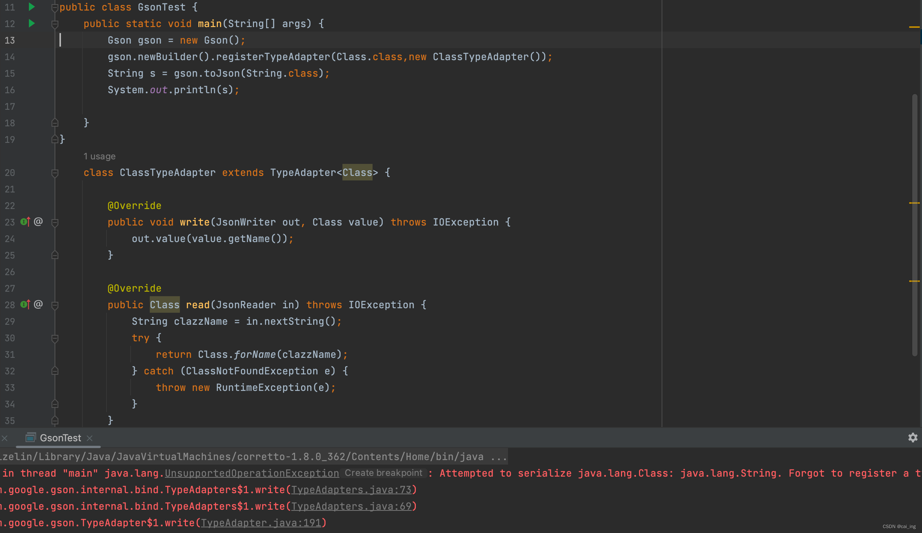Click RuntimeException on line 33
The height and width of the screenshot is (533, 922).
(264, 388)
